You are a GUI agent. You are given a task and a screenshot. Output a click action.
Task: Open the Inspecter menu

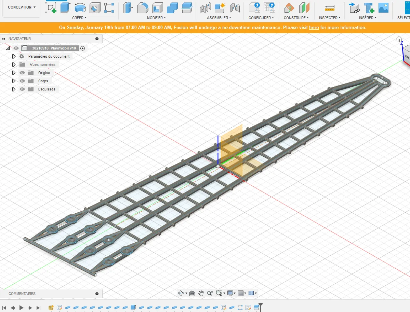(x=330, y=18)
